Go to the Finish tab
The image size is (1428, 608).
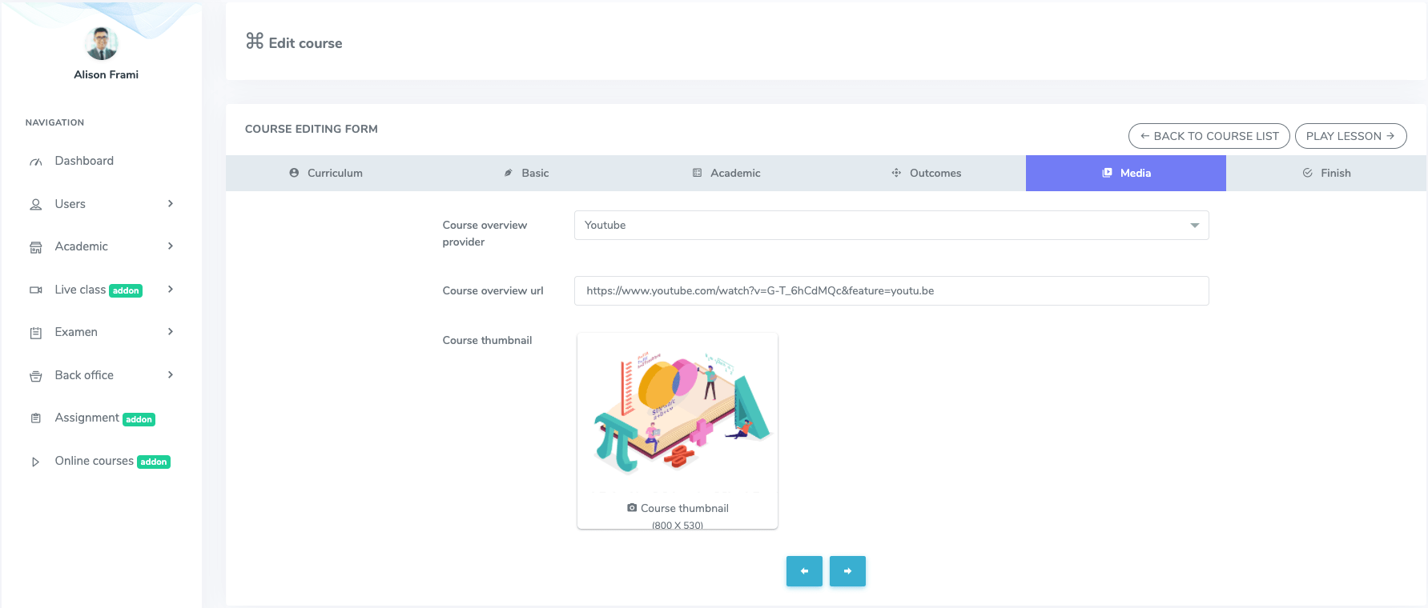(1326, 173)
